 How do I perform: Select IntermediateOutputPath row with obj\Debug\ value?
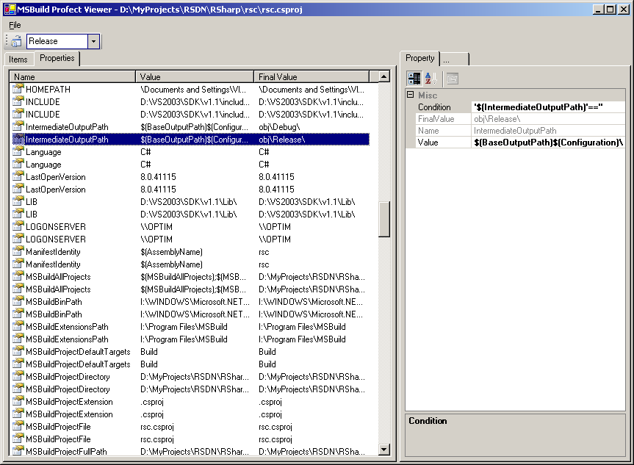point(66,127)
